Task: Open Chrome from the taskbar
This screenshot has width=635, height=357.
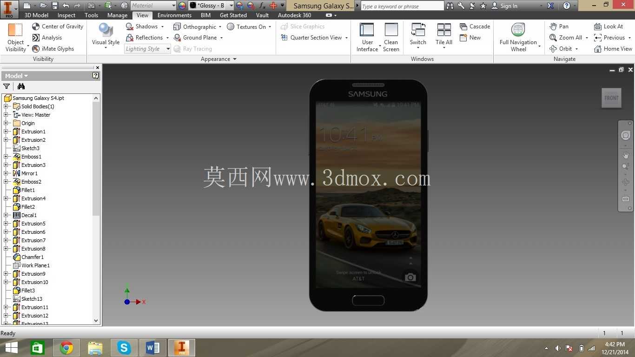Action: point(66,348)
